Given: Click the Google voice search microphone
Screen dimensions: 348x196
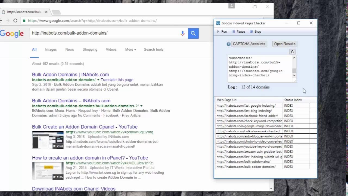Looking at the screenshot, I should 182,33.
